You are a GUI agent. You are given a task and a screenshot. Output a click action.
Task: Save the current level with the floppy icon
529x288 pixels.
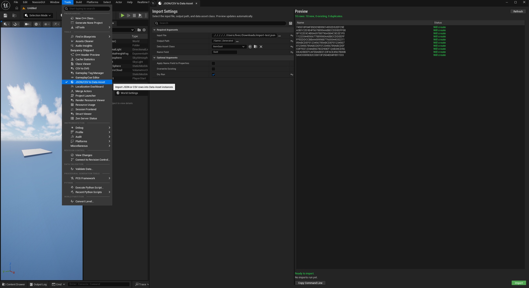pos(5,15)
